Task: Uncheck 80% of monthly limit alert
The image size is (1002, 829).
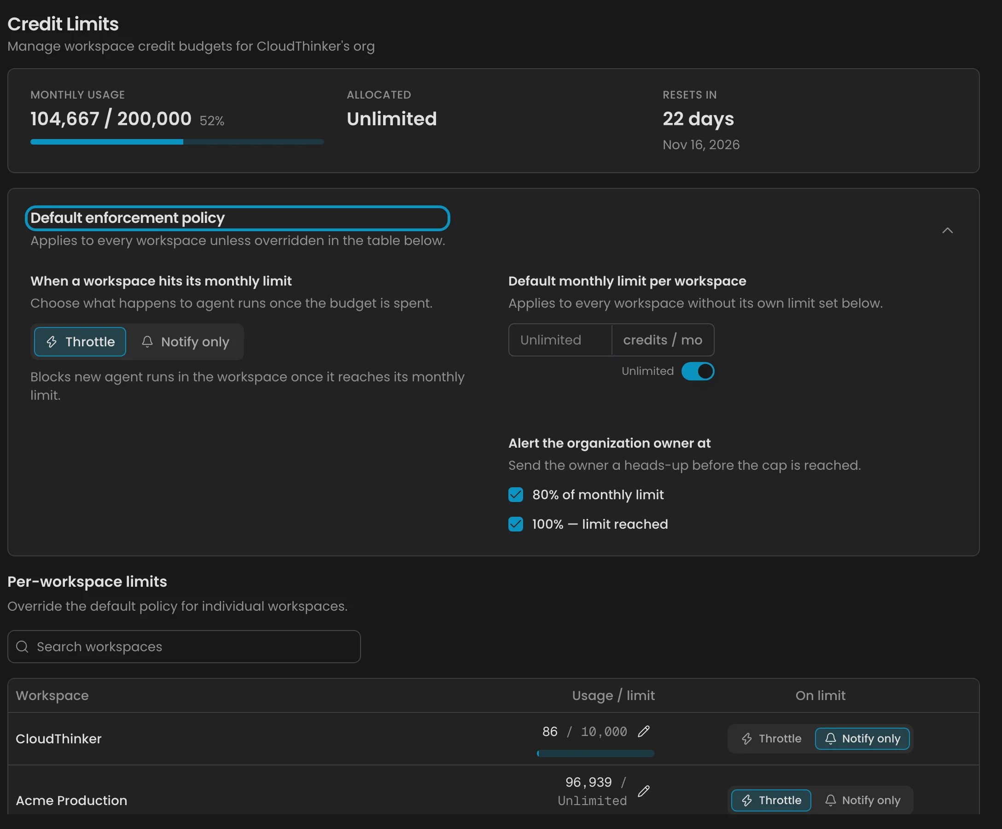Action: (515, 495)
